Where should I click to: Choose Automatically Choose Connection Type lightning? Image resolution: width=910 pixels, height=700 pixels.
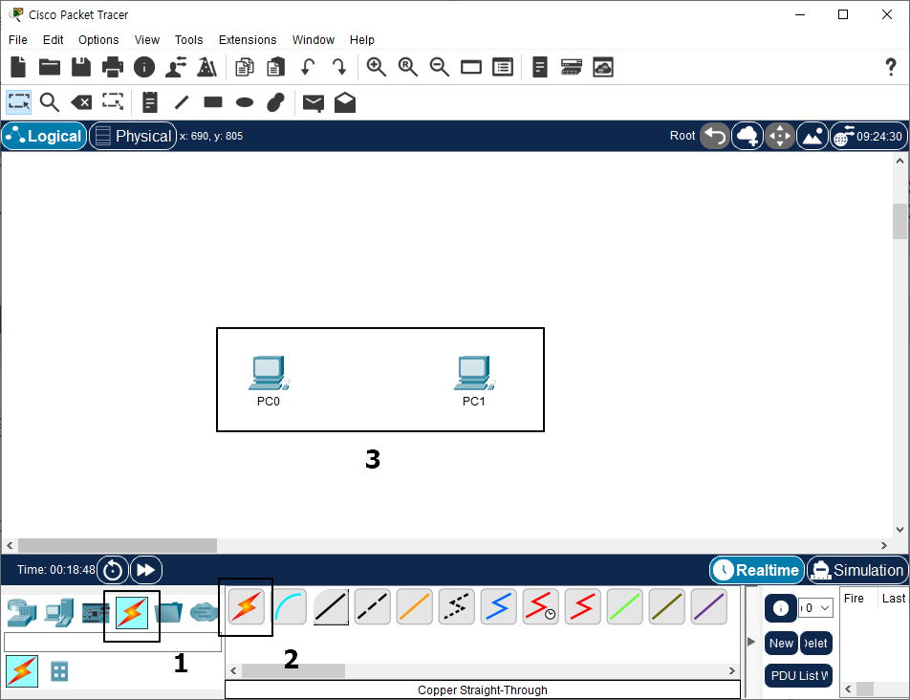pyautogui.click(x=246, y=607)
